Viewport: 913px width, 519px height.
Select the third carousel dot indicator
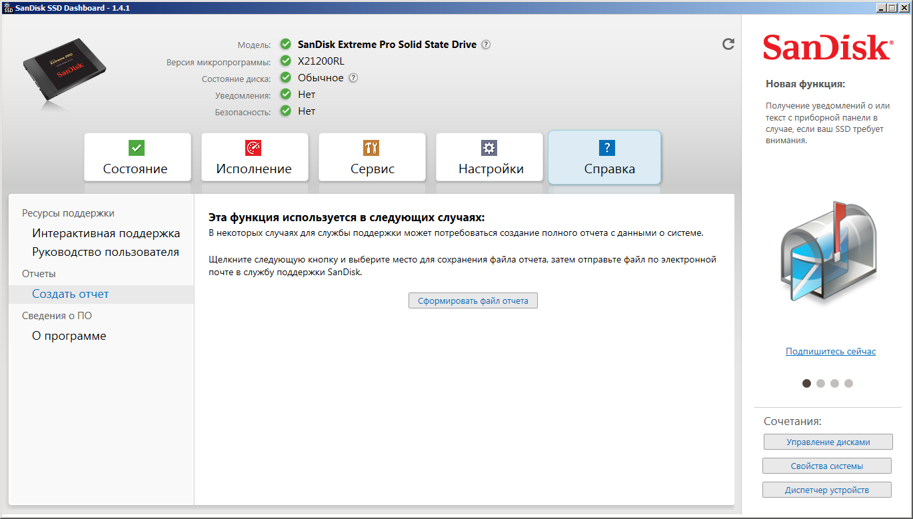[834, 383]
